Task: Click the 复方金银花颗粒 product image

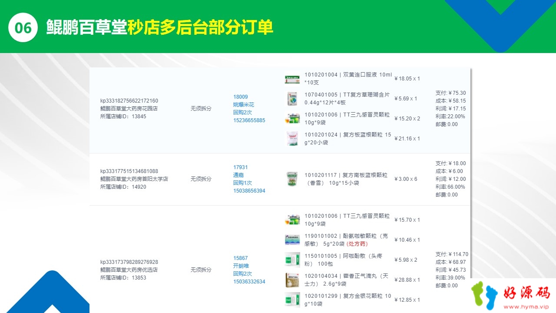Action: pos(292,300)
